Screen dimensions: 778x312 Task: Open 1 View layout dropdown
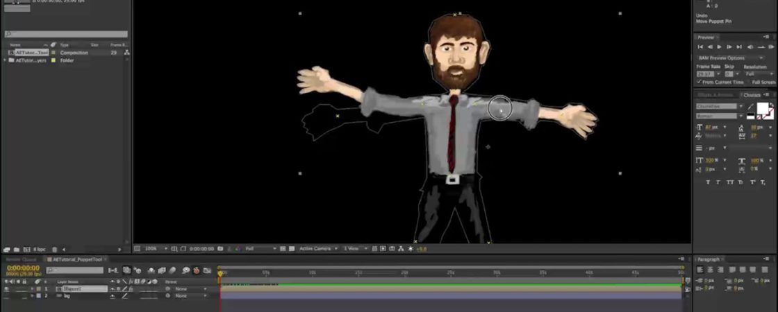[356, 249]
